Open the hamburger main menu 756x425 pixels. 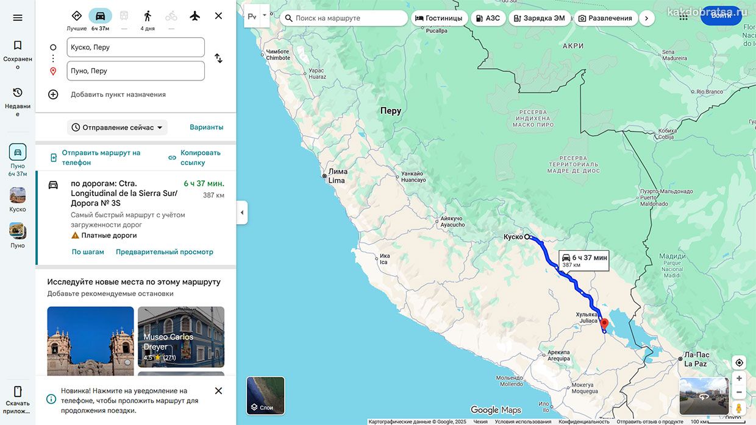[18, 18]
